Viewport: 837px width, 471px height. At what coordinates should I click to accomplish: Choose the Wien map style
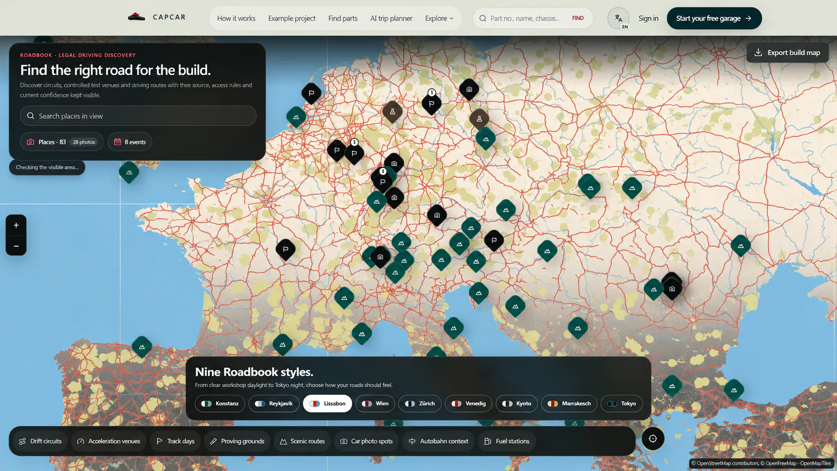click(375, 403)
